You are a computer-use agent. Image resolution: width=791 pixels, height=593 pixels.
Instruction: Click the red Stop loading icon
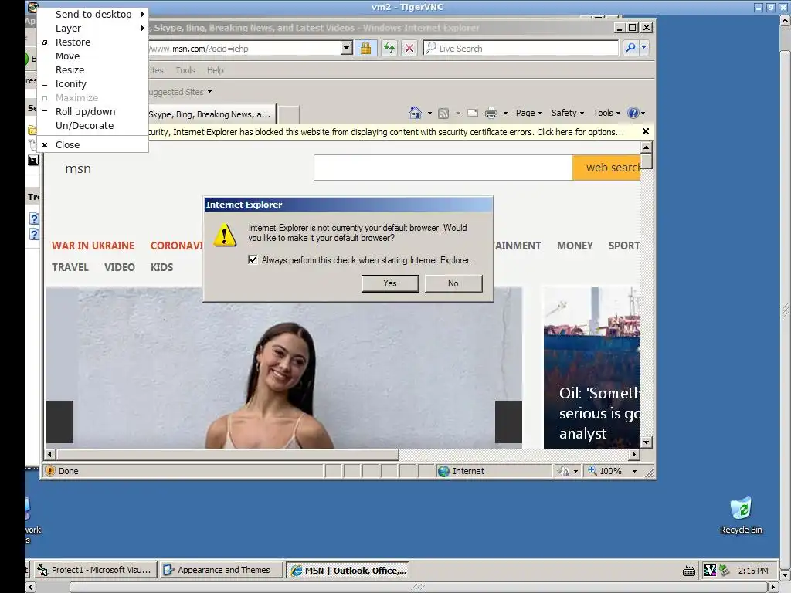(409, 49)
